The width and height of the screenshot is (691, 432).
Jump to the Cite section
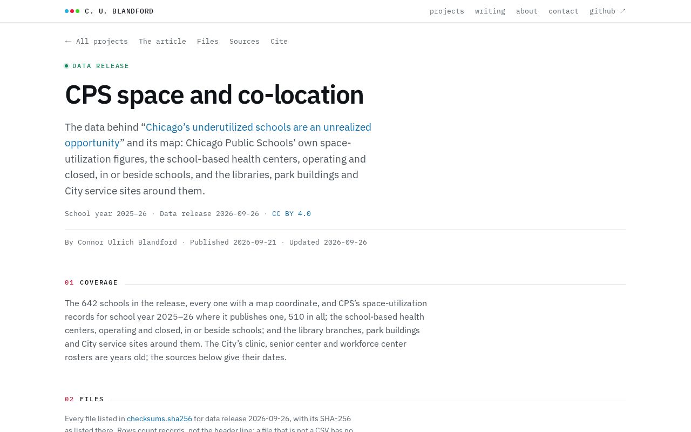(279, 41)
